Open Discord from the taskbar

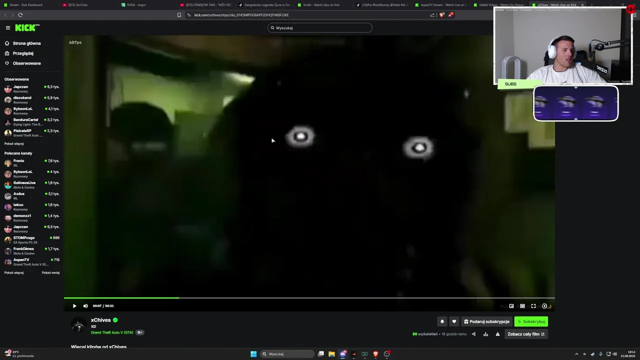pyautogui.click(x=343, y=354)
